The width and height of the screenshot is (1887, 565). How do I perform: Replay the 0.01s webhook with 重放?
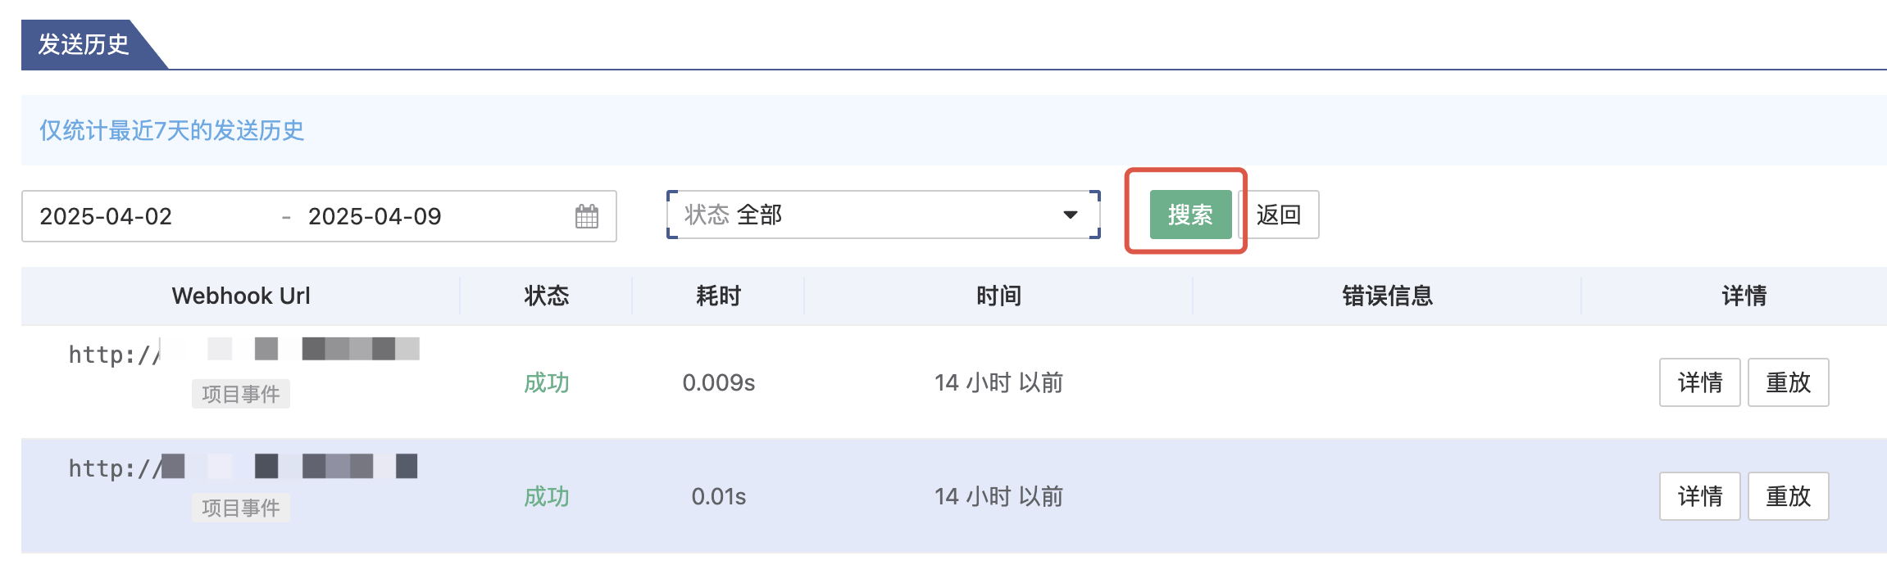click(1788, 496)
